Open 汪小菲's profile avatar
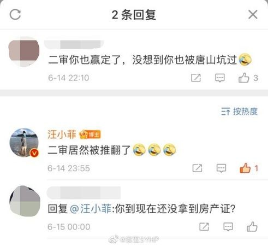Viewport: 268px width, 246px height. (24, 143)
